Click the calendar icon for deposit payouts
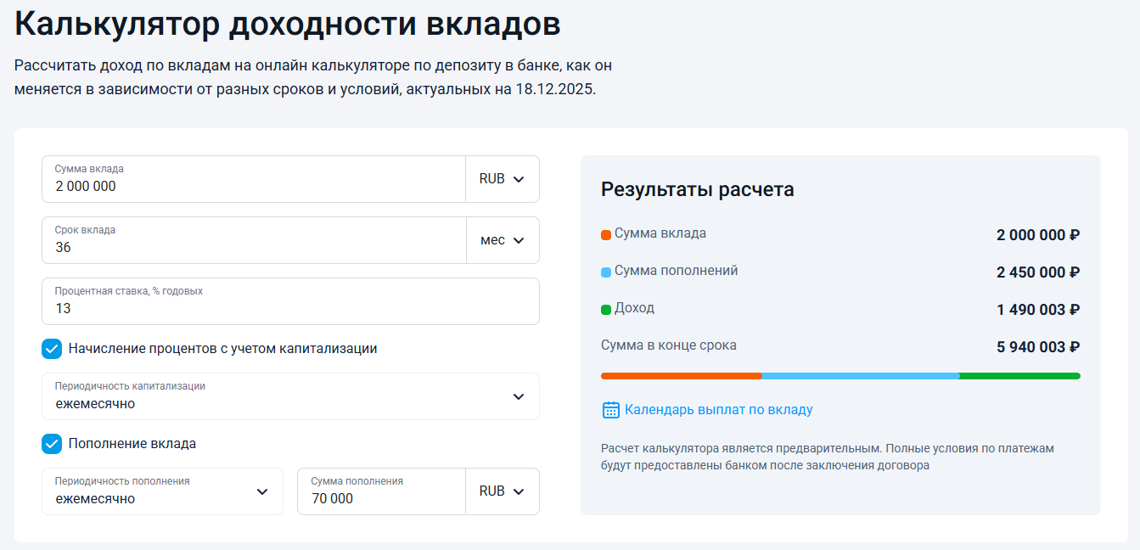This screenshot has width=1140, height=550. coord(610,410)
